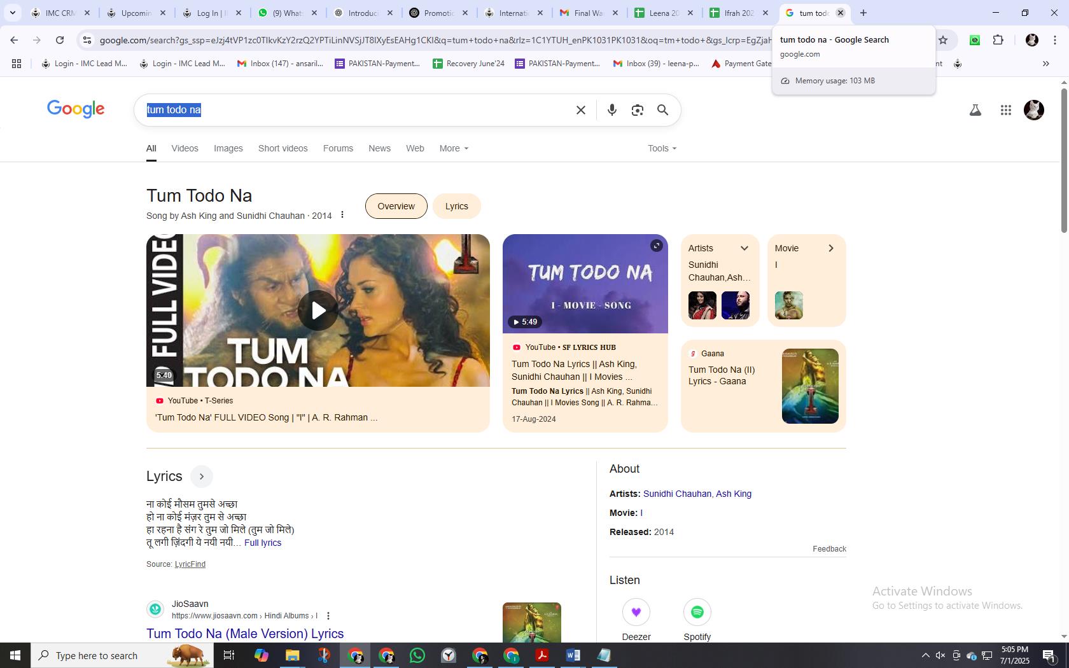1069x668 pixels.
Task: Clear the Google search box text
Action: [580, 110]
